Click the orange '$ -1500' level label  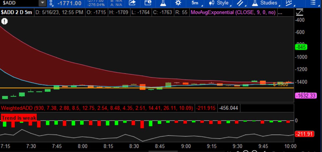pos(281,84)
